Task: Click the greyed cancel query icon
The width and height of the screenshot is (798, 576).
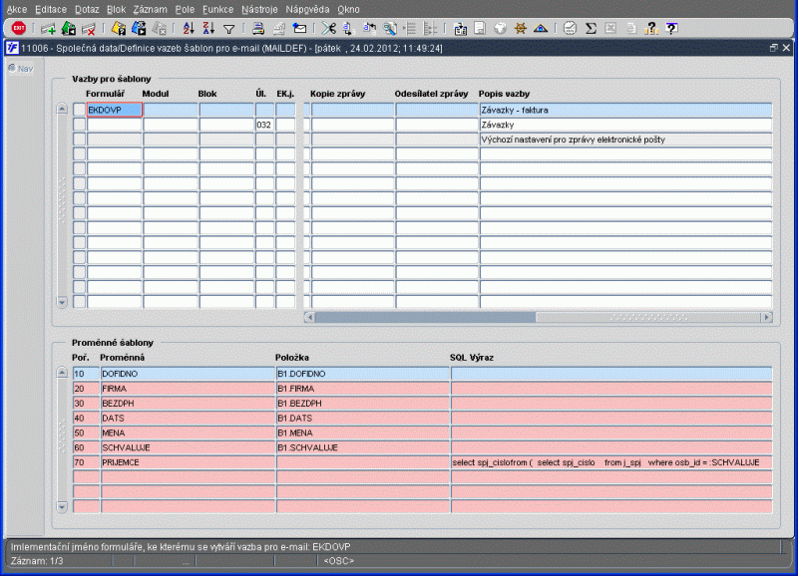Action: [x=159, y=29]
